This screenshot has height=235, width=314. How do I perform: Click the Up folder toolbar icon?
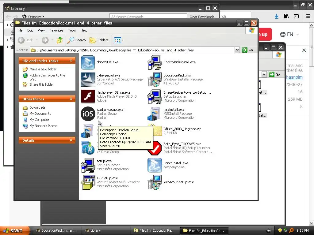click(60, 40)
